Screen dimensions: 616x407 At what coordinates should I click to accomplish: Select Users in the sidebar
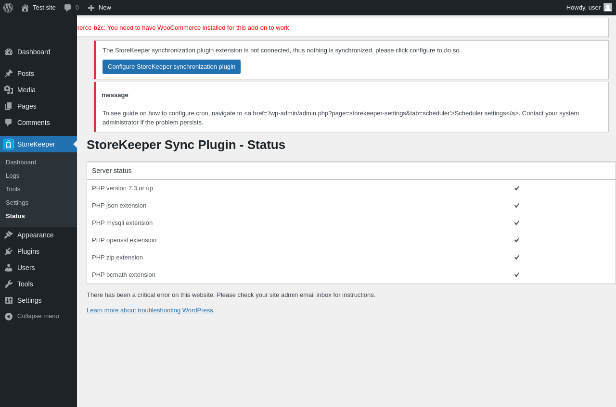coord(26,268)
